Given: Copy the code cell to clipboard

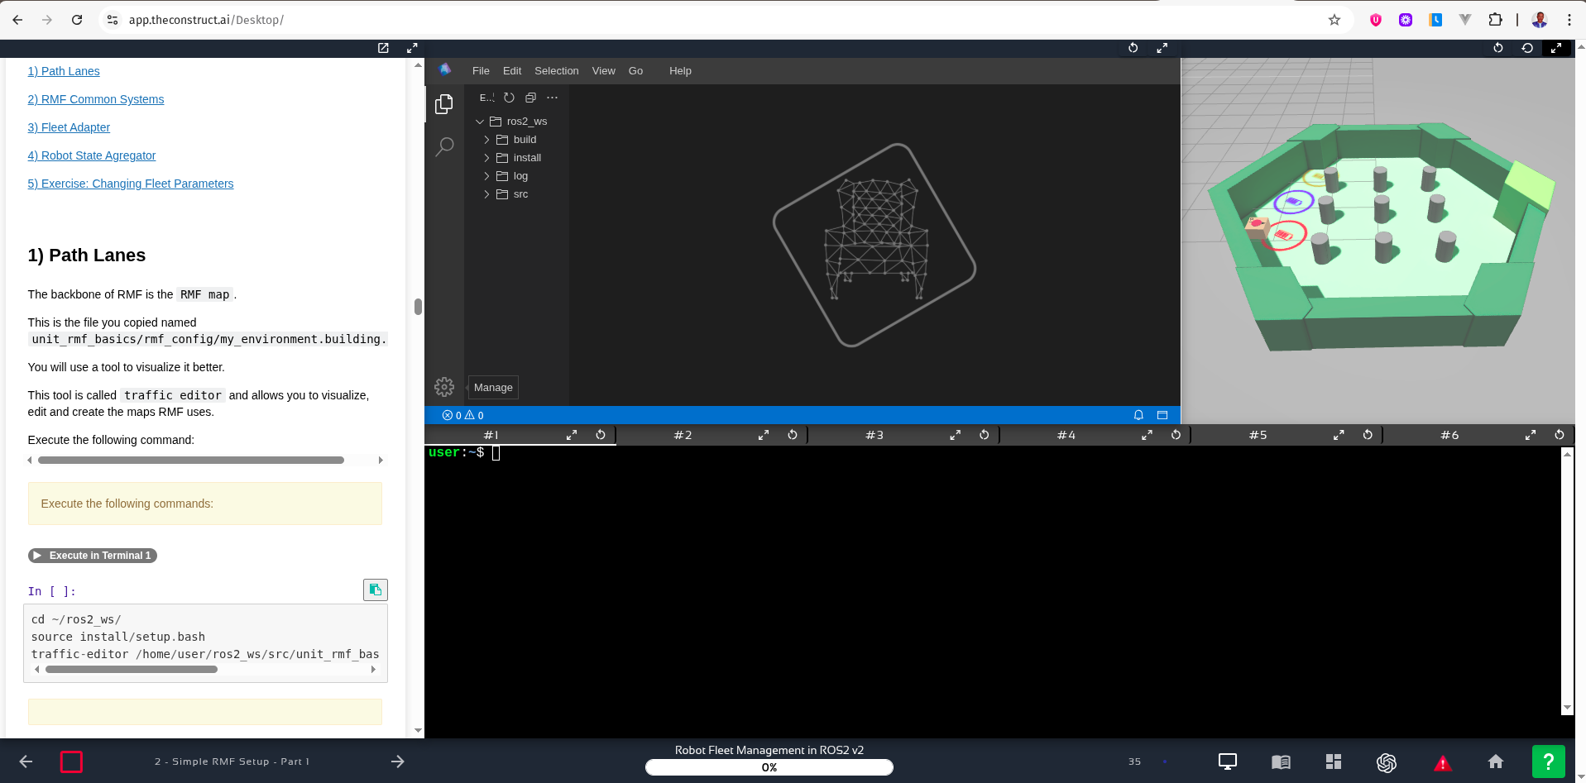Looking at the screenshot, I should point(375,590).
